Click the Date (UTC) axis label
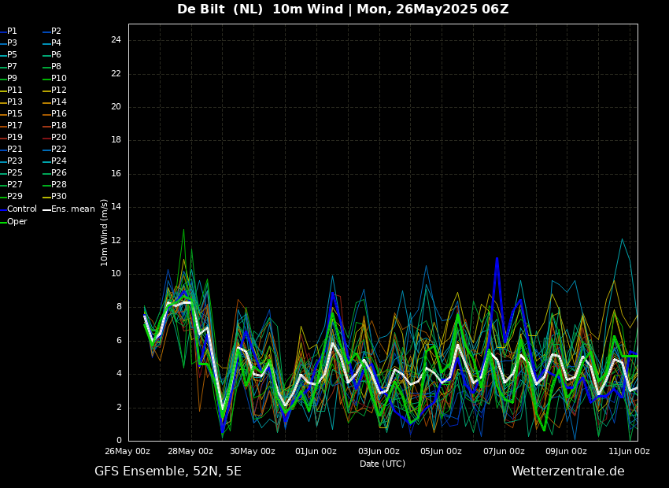 click(x=383, y=464)
